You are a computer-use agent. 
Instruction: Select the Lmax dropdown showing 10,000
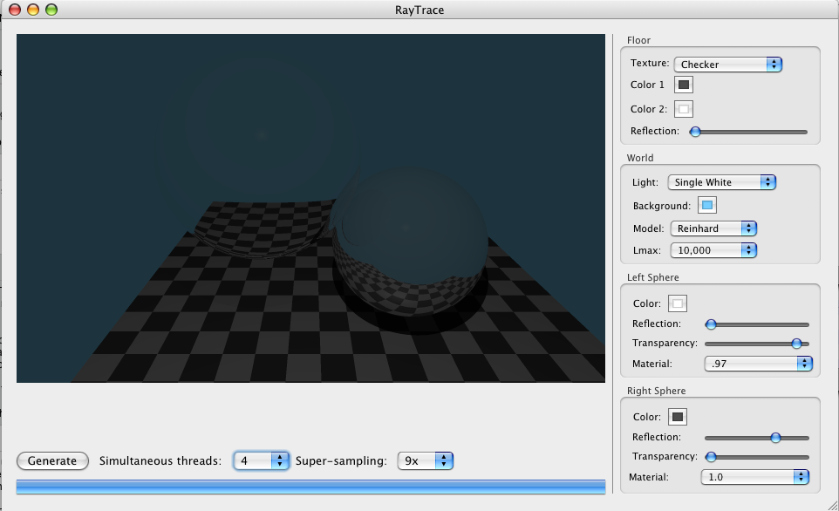713,251
